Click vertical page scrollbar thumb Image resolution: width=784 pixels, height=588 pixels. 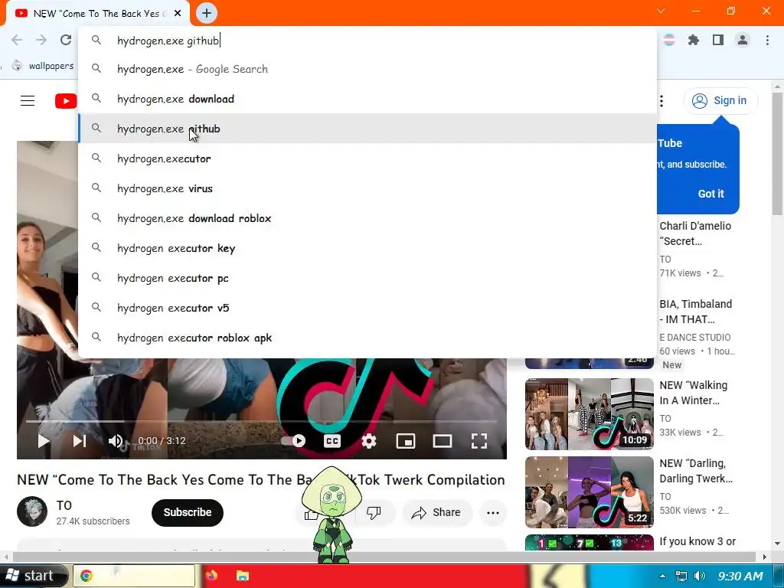point(777,153)
